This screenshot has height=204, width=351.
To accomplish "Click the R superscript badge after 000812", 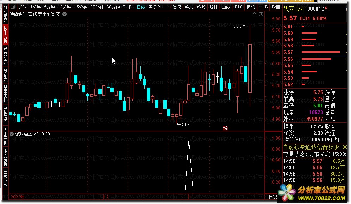I will click(326, 8).
